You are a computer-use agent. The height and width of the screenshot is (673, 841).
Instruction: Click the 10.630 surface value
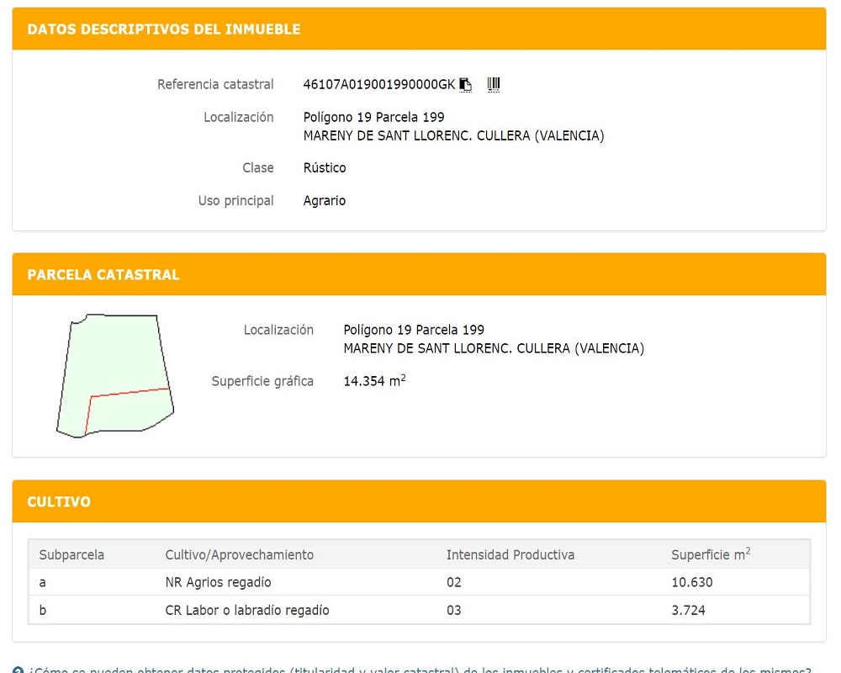pos(691,582)
